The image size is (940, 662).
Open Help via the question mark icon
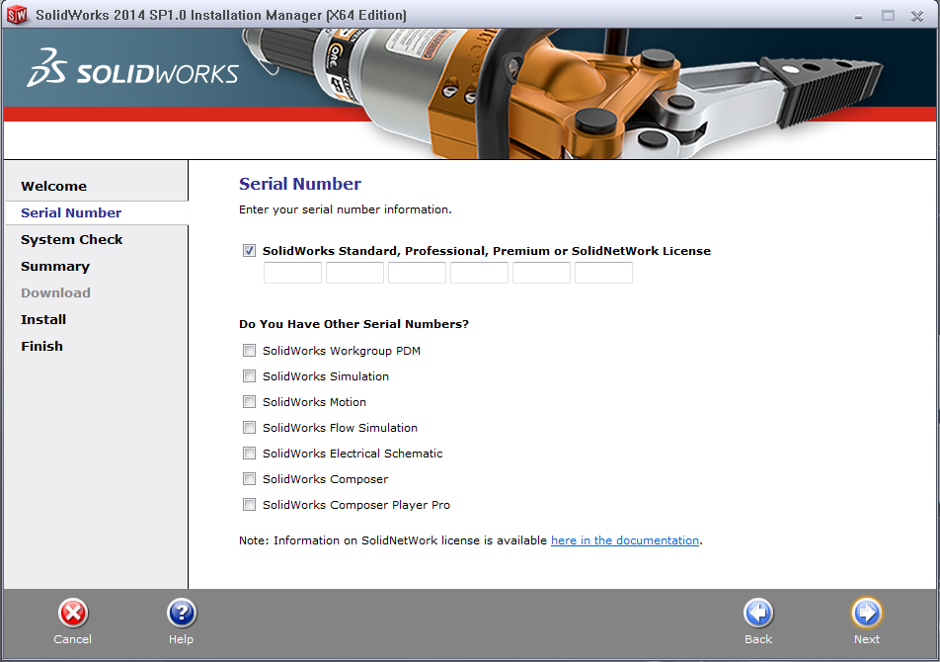(x=182, y=614)
